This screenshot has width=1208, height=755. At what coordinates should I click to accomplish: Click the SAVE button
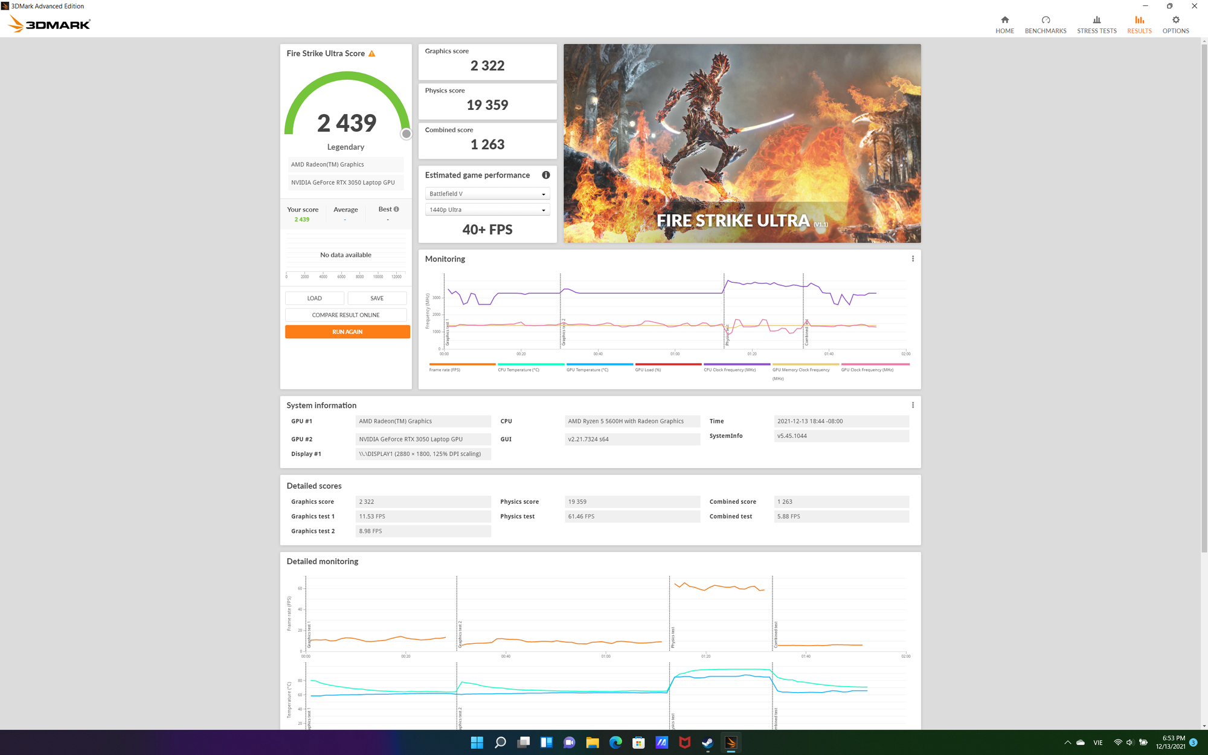(x=377, y=298)
